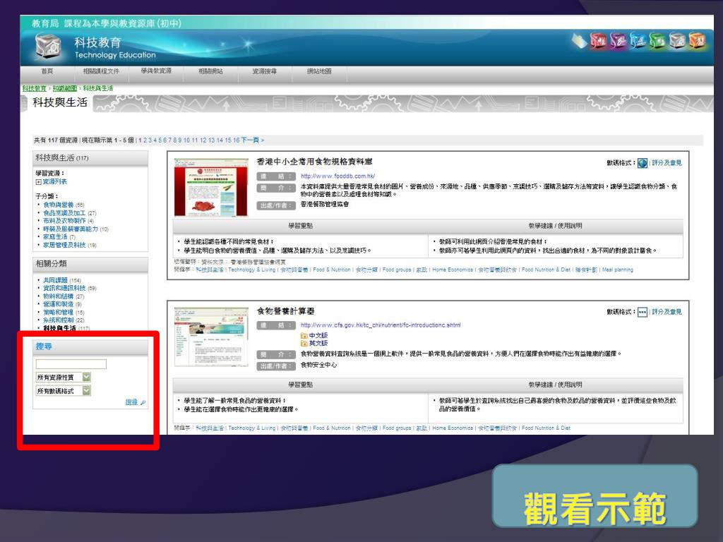
Task: Open the 家居管理及科技 subcategory
Action: (64, 245)
